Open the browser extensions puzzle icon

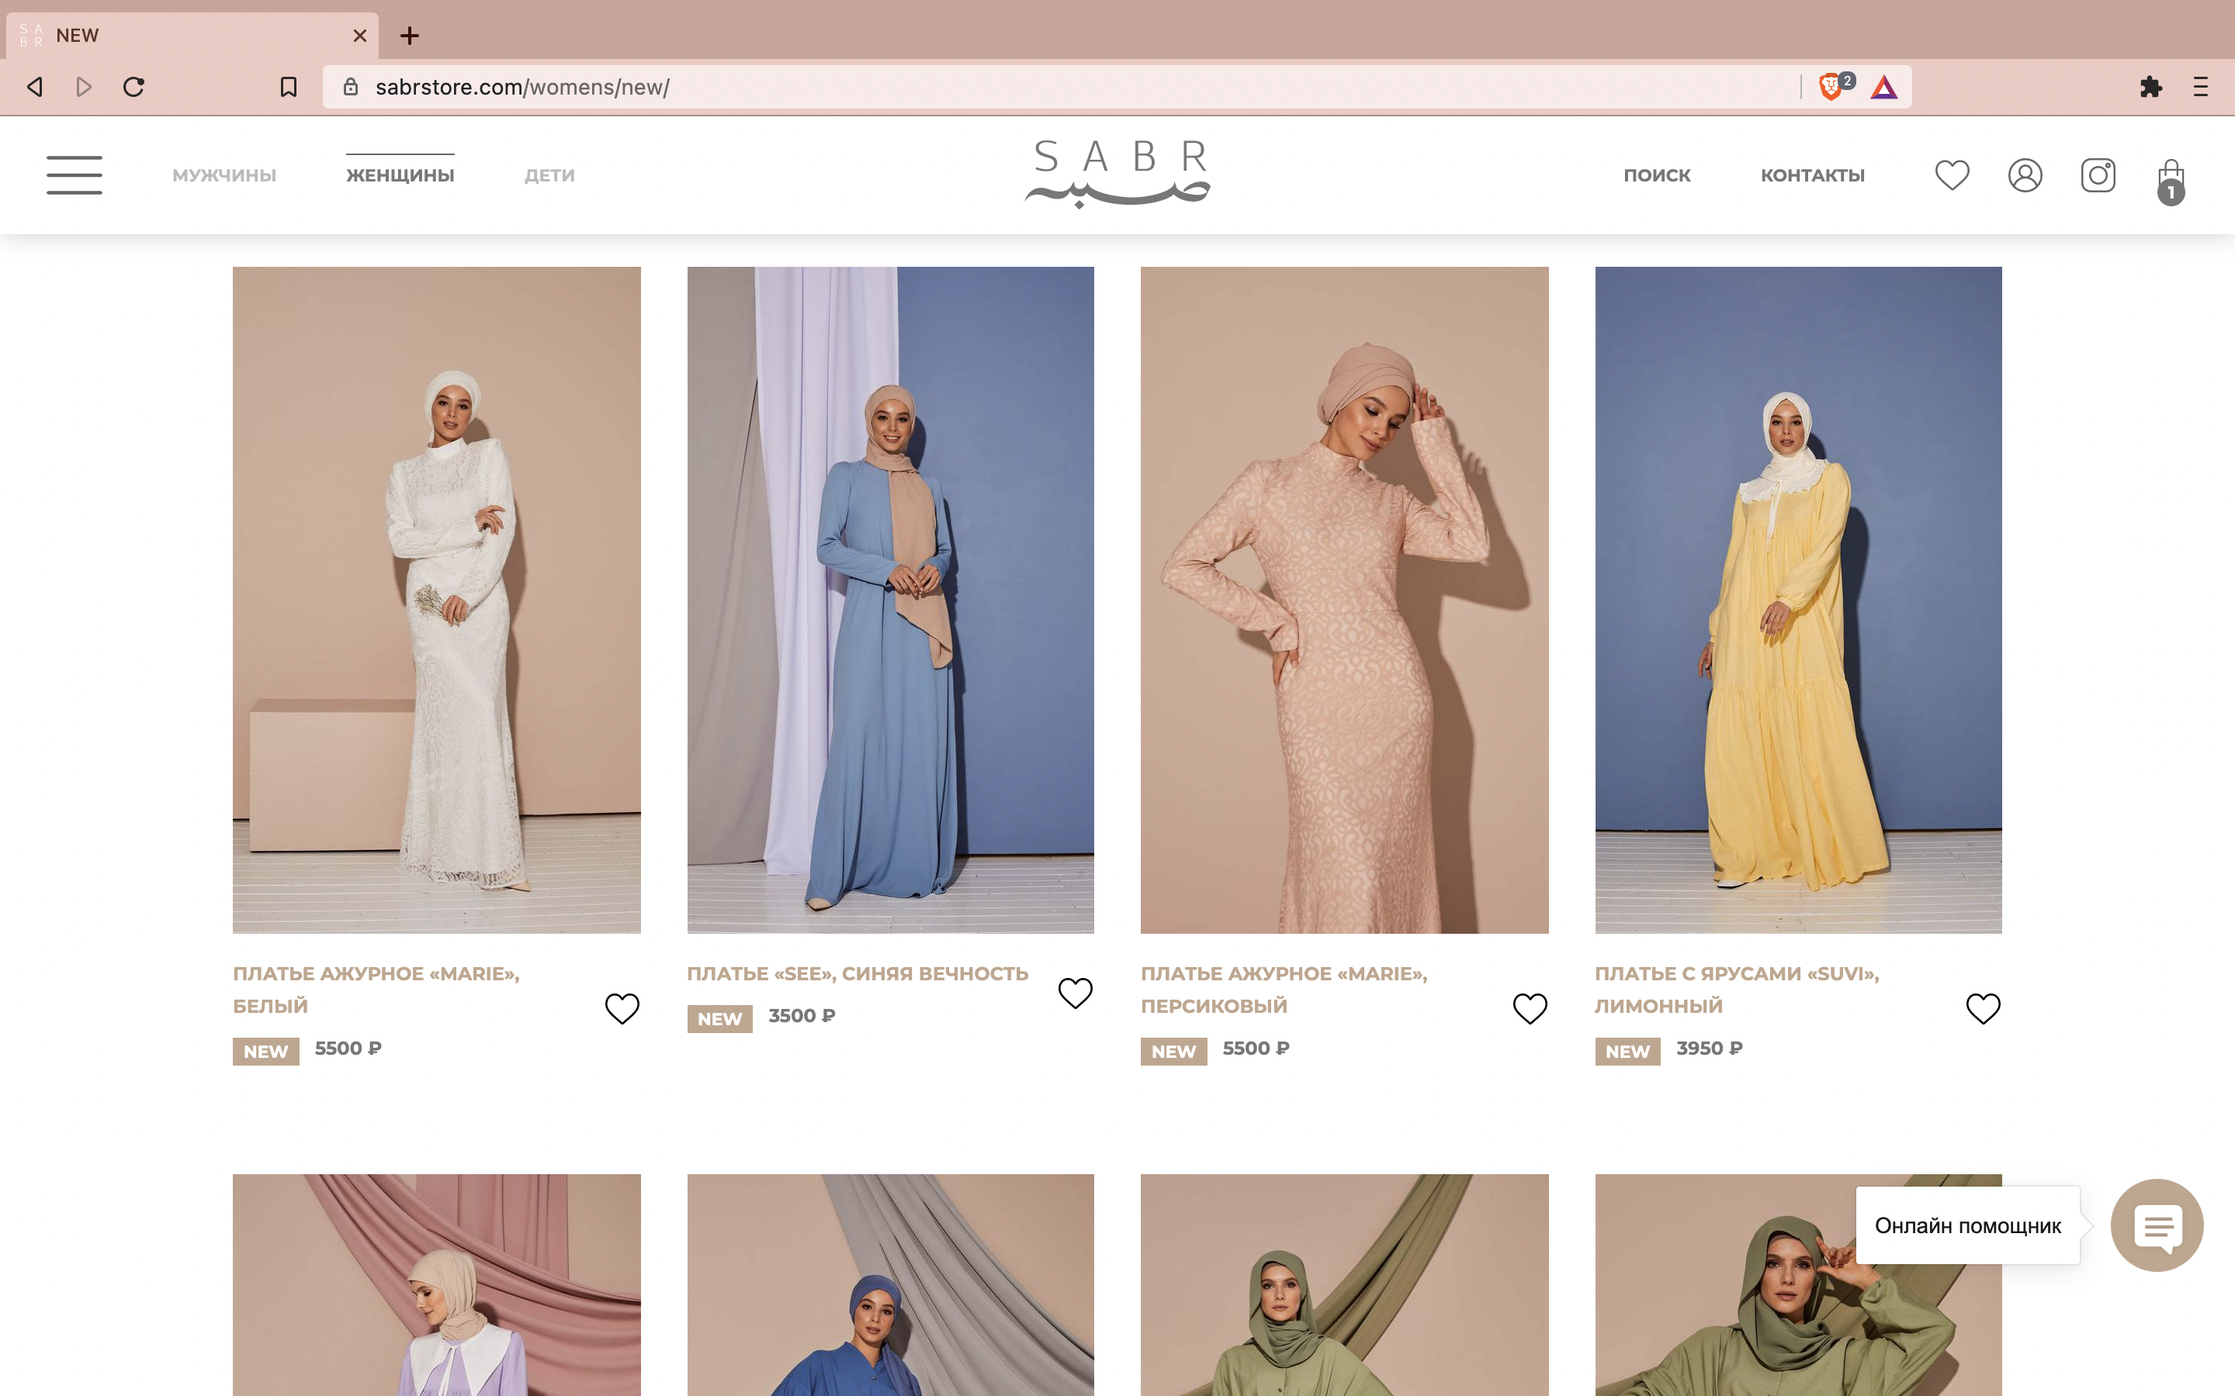(2150, 87)
